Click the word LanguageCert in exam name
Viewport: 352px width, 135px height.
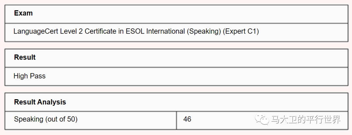click(36, 32)
